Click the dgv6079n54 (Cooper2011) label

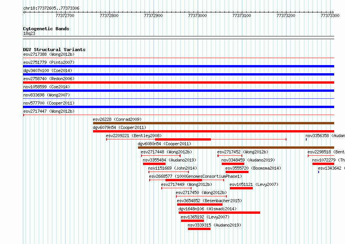coord(119,127)
